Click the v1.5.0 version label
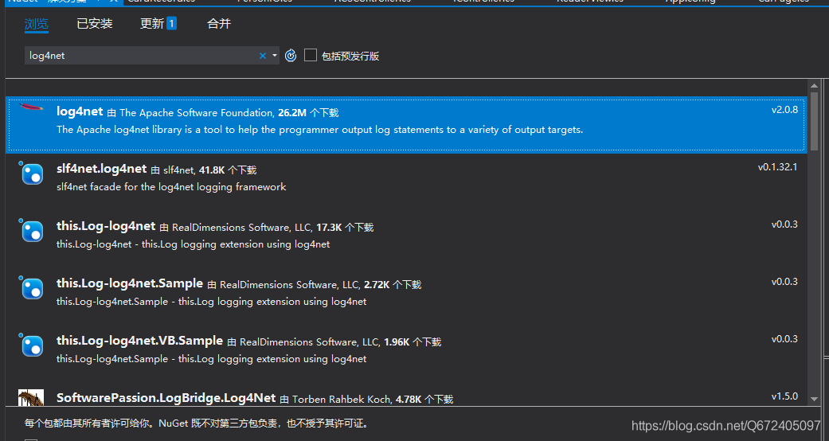829x441 pixels. (x=784, y=396)
